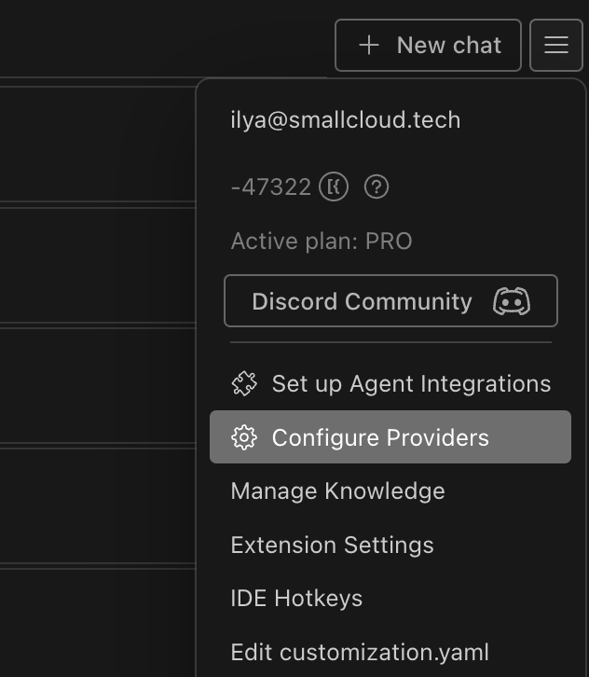
Task: Open the question mark help icon
Action: click(x=377, y=187)
